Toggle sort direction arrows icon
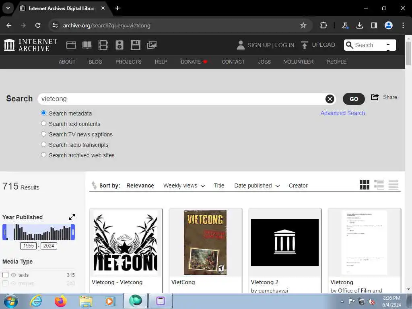 click(94, 185)
